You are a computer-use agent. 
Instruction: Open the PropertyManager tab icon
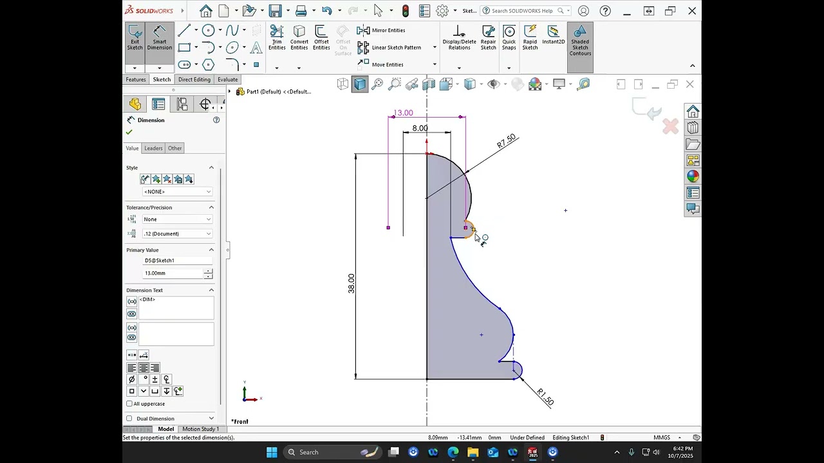point(158,104)
